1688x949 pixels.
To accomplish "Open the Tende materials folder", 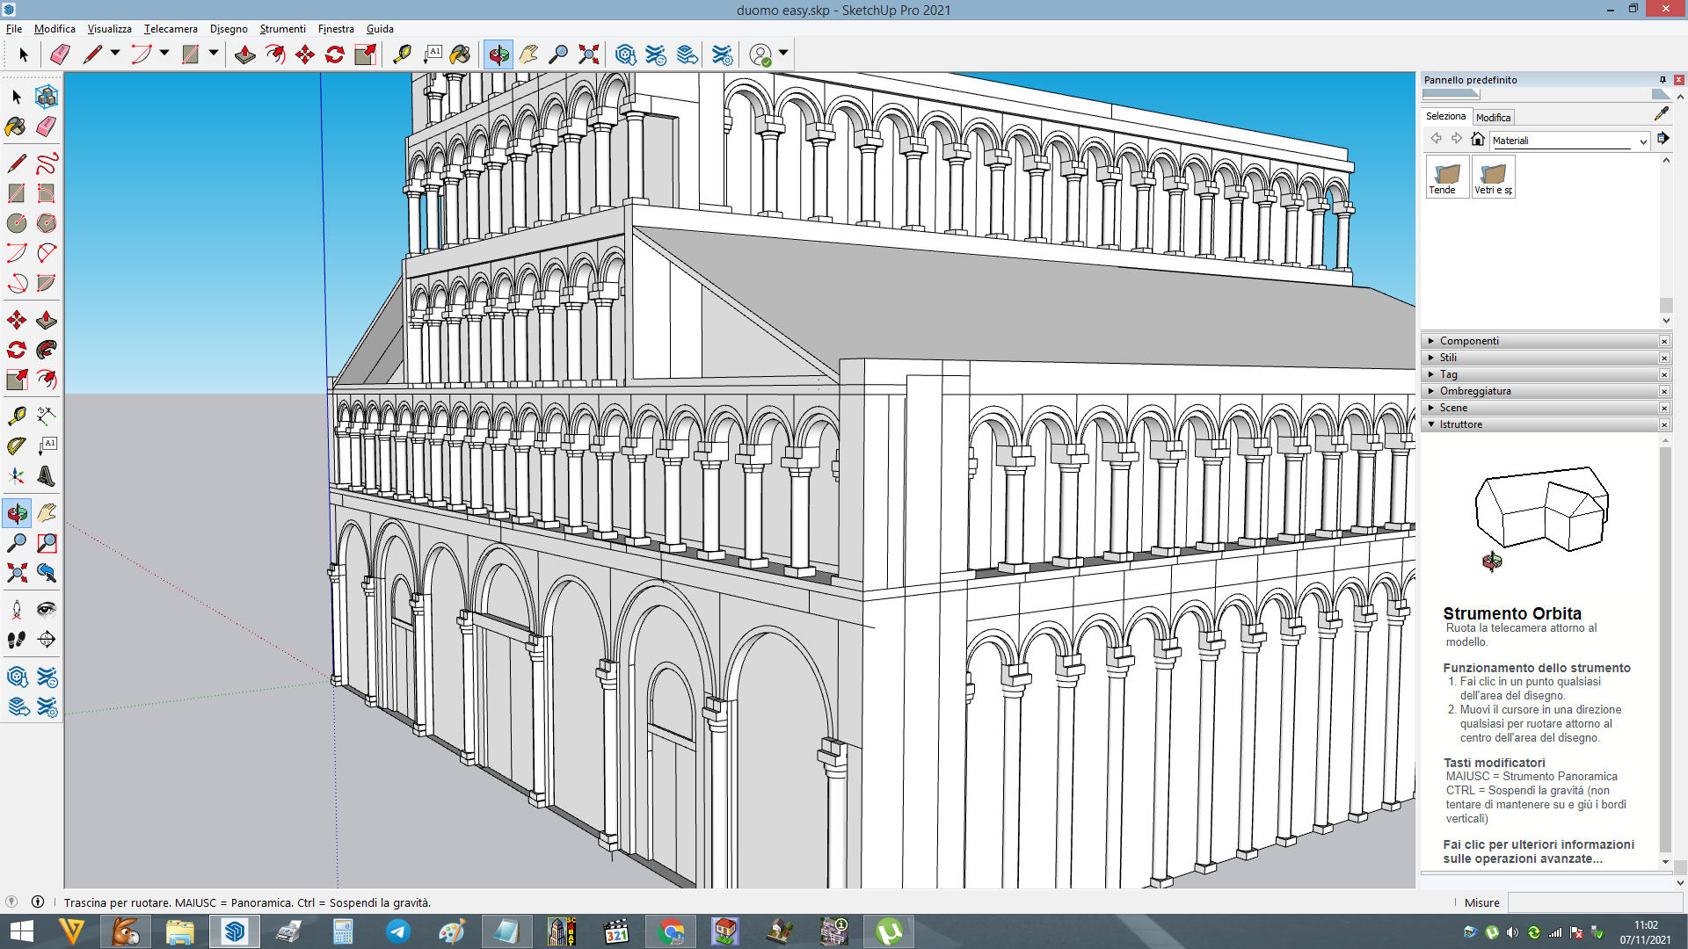I will point(1446,177).
